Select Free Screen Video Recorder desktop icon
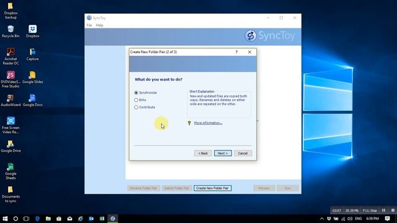Screen dimensions: 397x223 11,125
